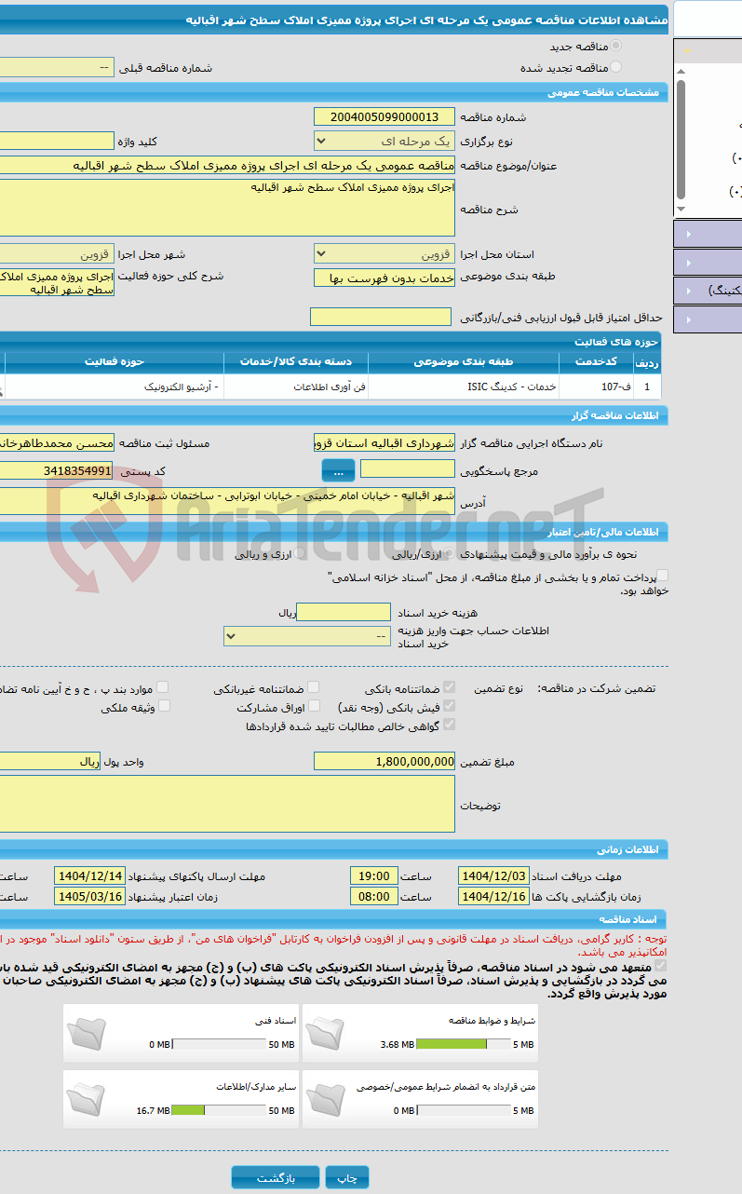Click the حوزه فعالیت column header
This screenshot has height=1194, width=742.
coord(115,361)
